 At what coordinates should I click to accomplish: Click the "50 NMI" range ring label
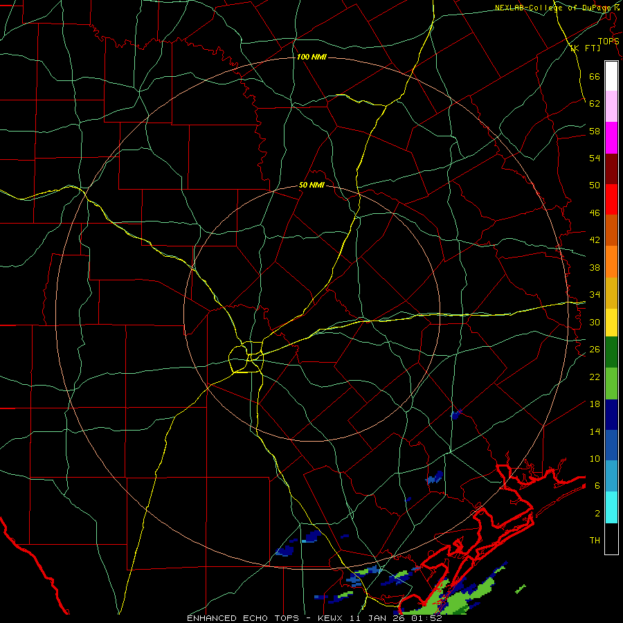(x=311, y=185)
